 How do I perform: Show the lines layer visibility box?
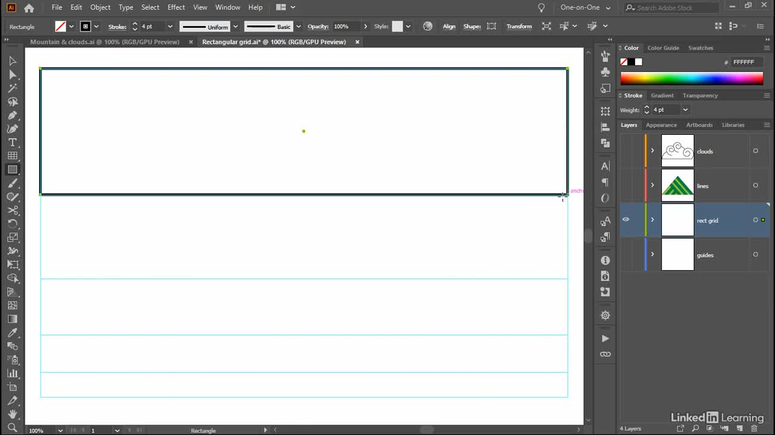pos(625,185)
